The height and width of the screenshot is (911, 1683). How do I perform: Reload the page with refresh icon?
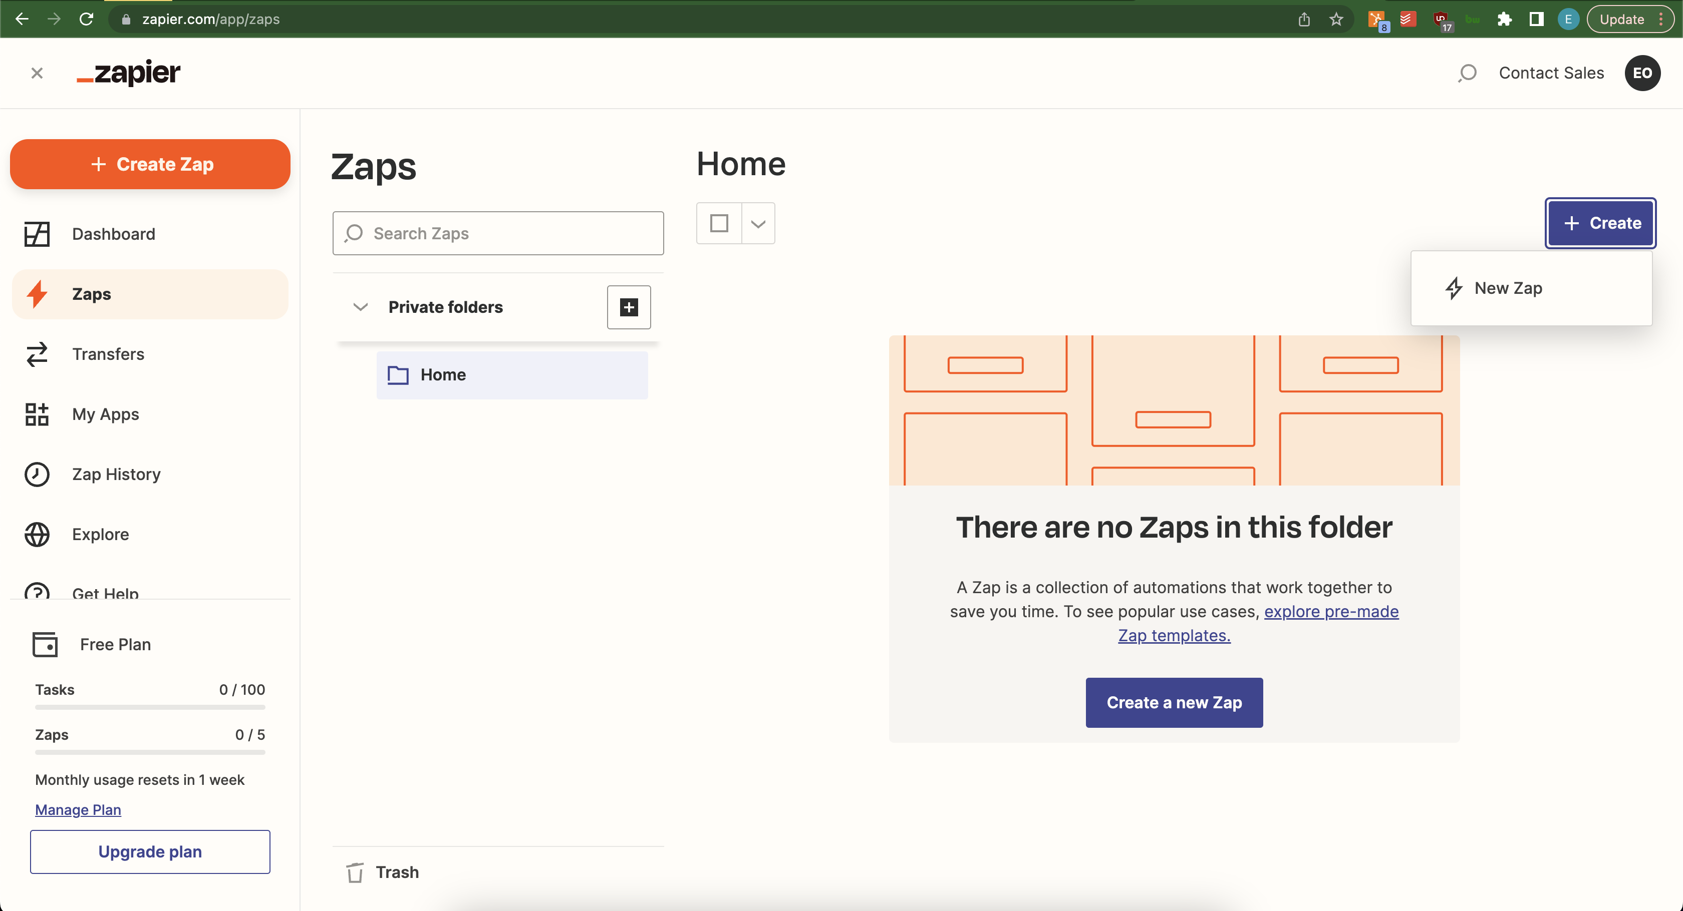(x=86, y=19)
